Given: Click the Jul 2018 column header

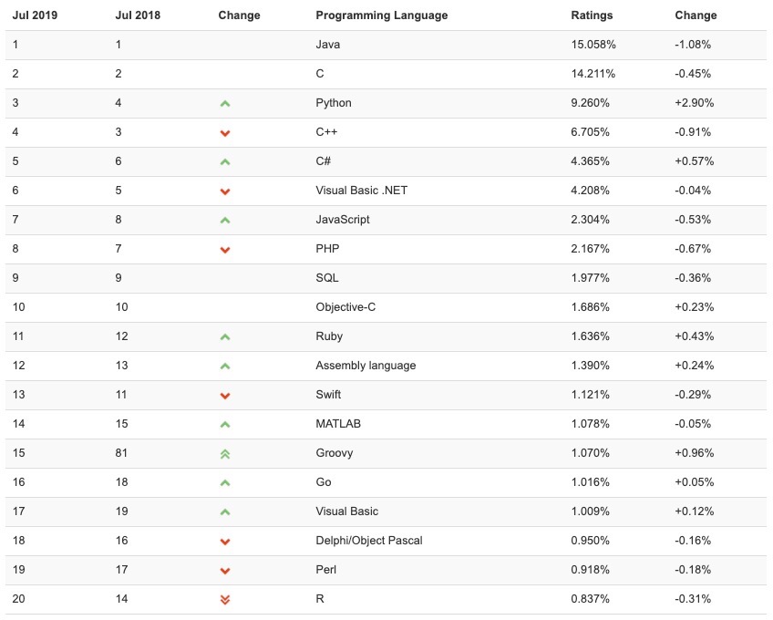Looking at the screenshot, I should click(138, 15).
